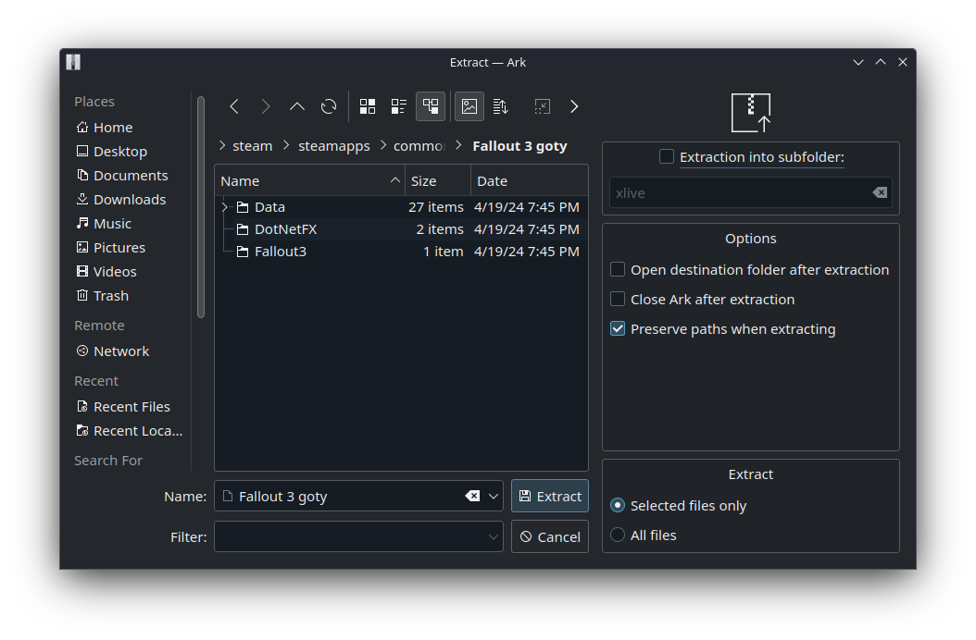Click the zoom to fit toolbar icon

(x=542, y=106)
